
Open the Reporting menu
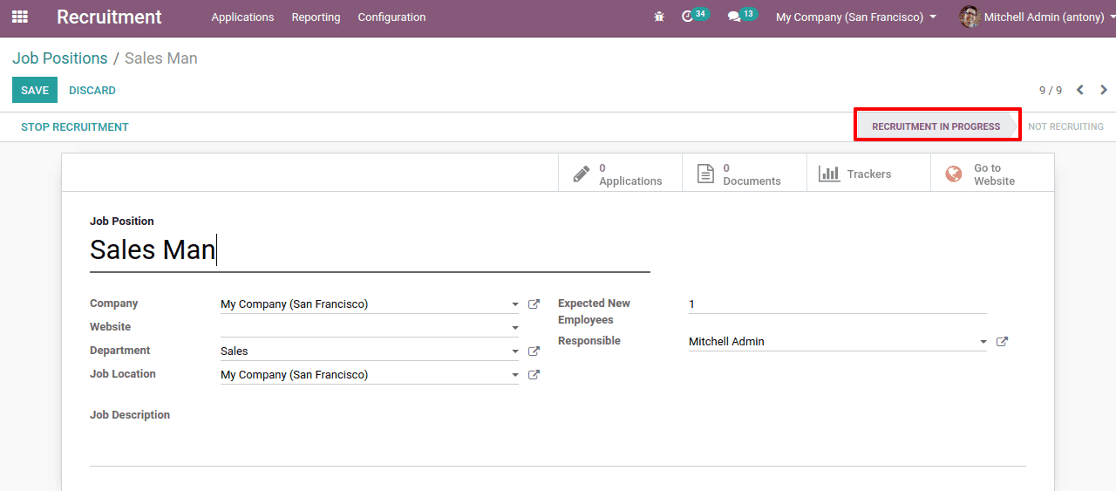point(316,17)
